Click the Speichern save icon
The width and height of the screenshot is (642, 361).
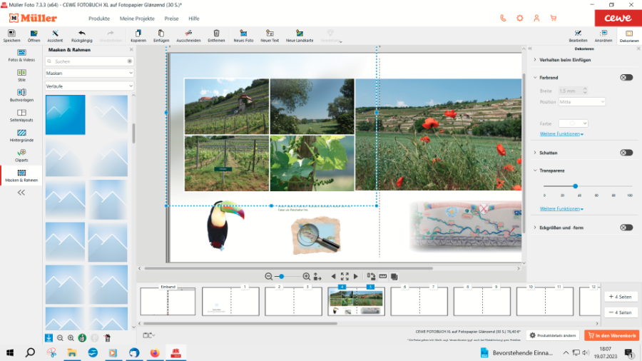(11, 34)
